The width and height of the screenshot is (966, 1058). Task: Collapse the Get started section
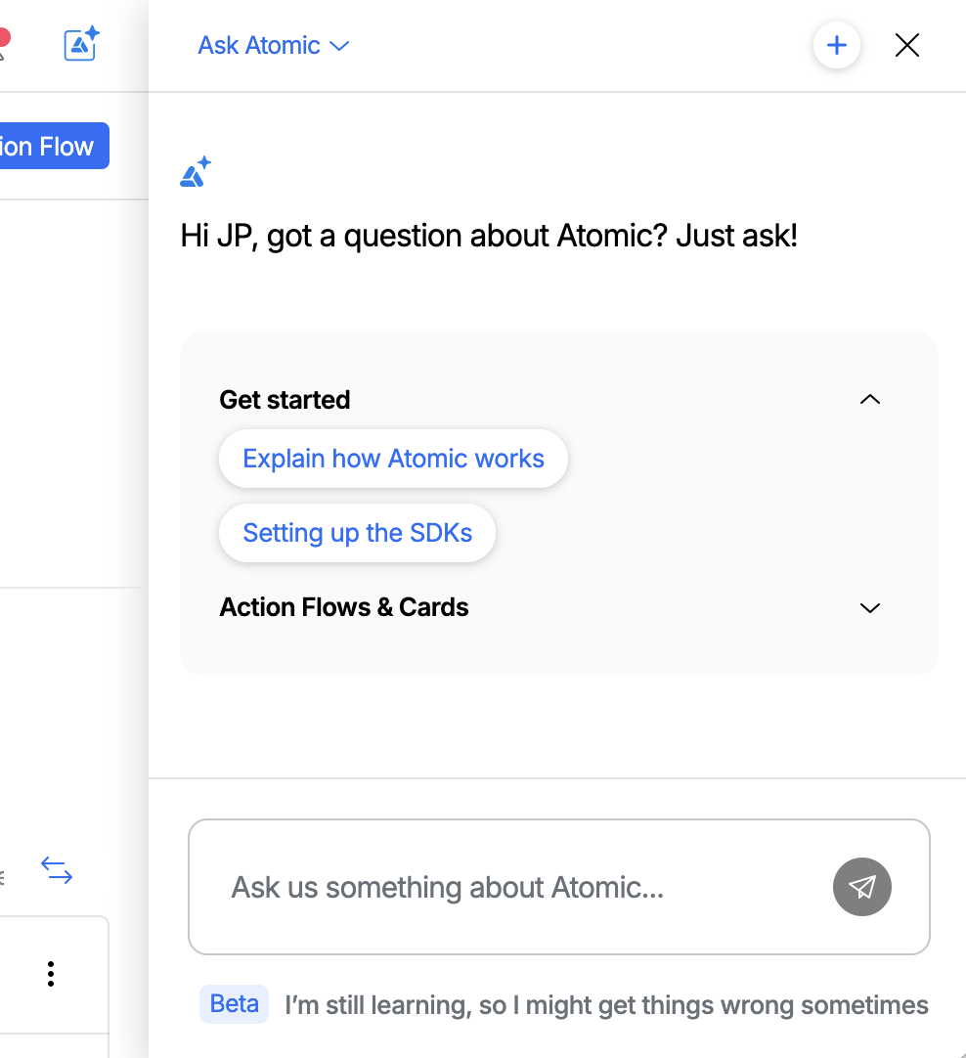[x=869, y=399]
